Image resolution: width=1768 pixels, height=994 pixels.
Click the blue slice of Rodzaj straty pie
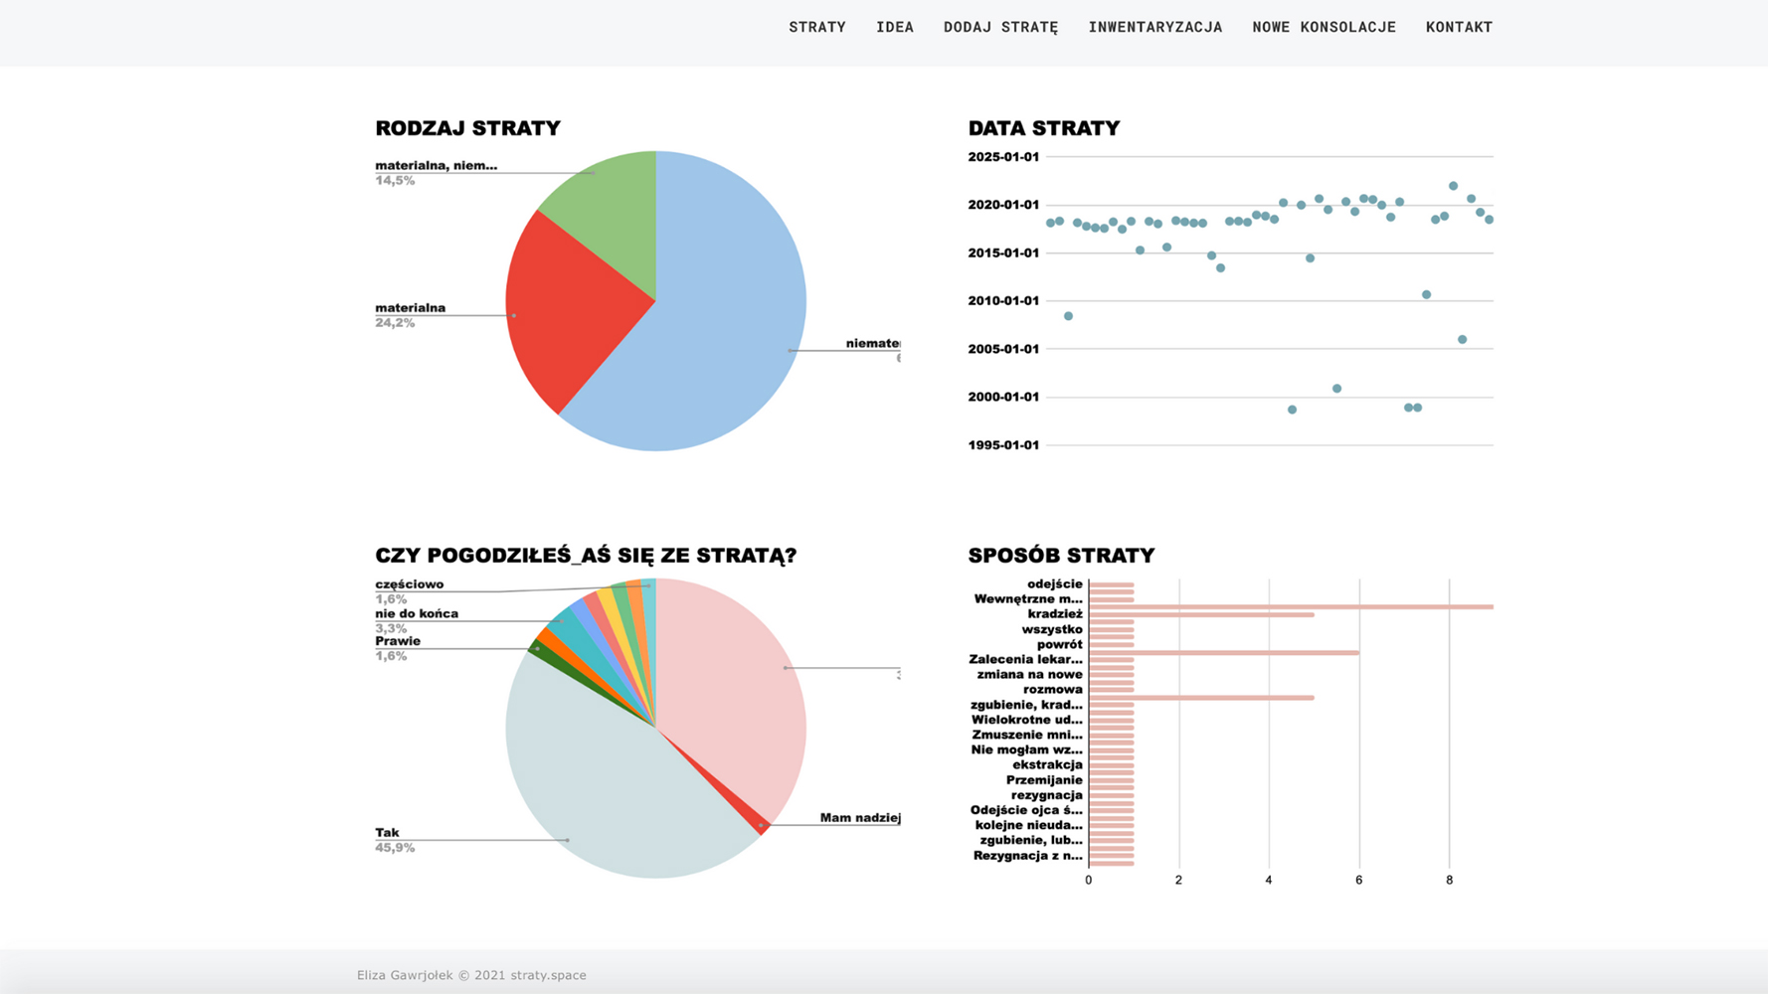tap(716, 318)
